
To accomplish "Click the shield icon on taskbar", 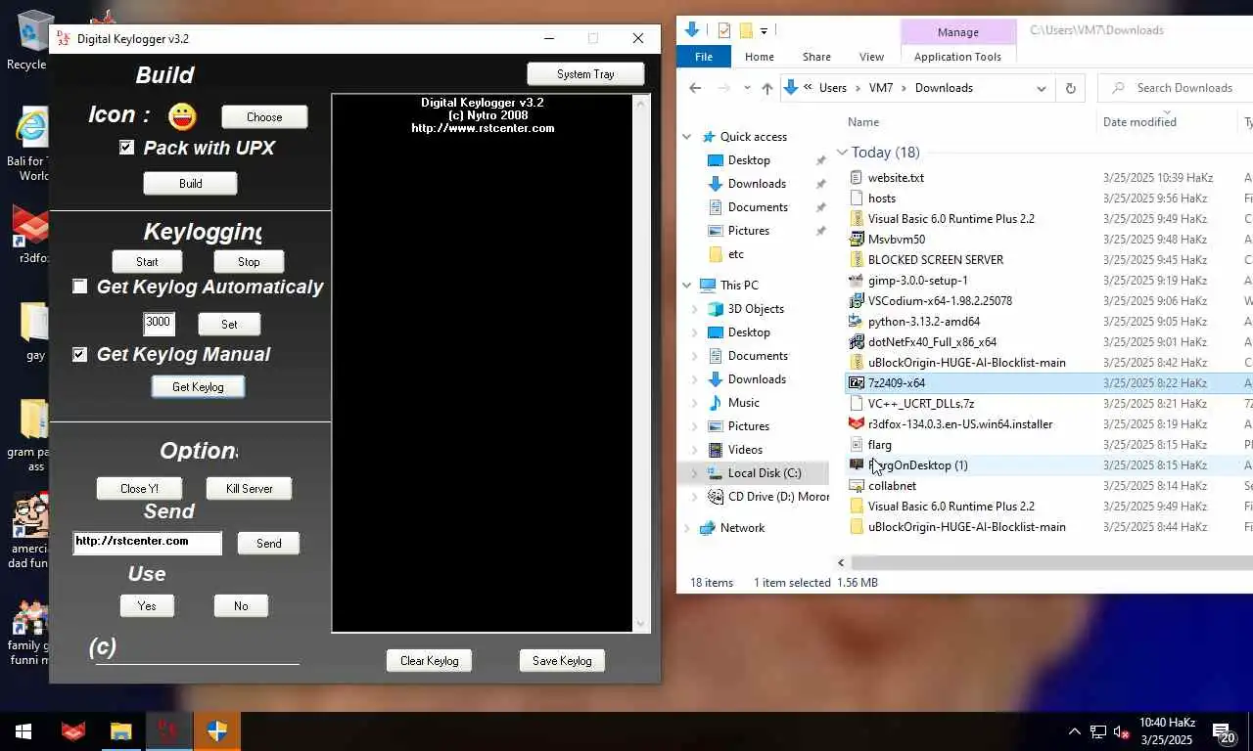I will coord(216,731).
